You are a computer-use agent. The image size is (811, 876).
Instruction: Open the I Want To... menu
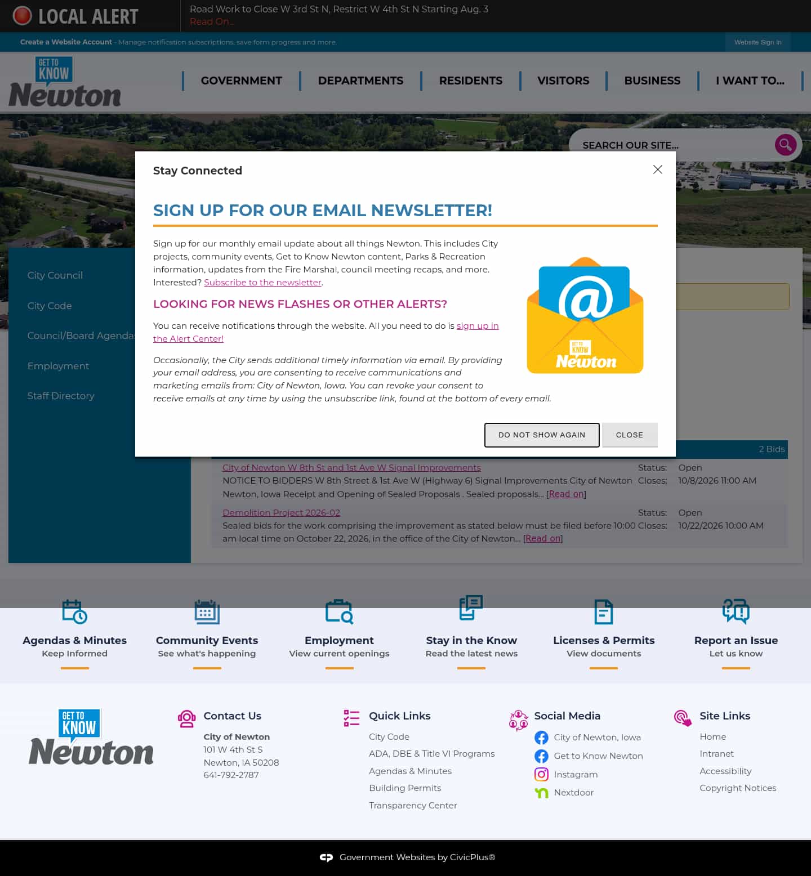(x=750, y=81)
